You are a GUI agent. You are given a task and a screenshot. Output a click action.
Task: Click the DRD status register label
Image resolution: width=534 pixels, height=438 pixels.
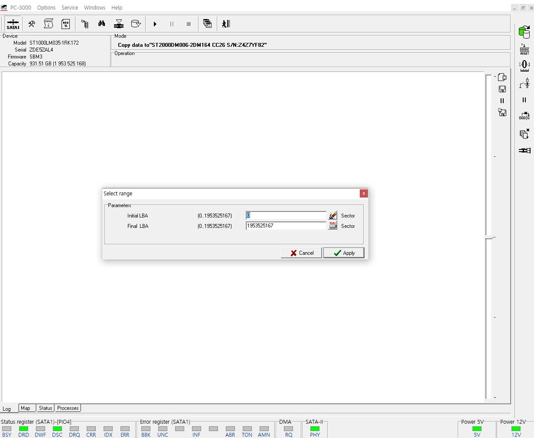pyautogui.click(x=23, y=435)
